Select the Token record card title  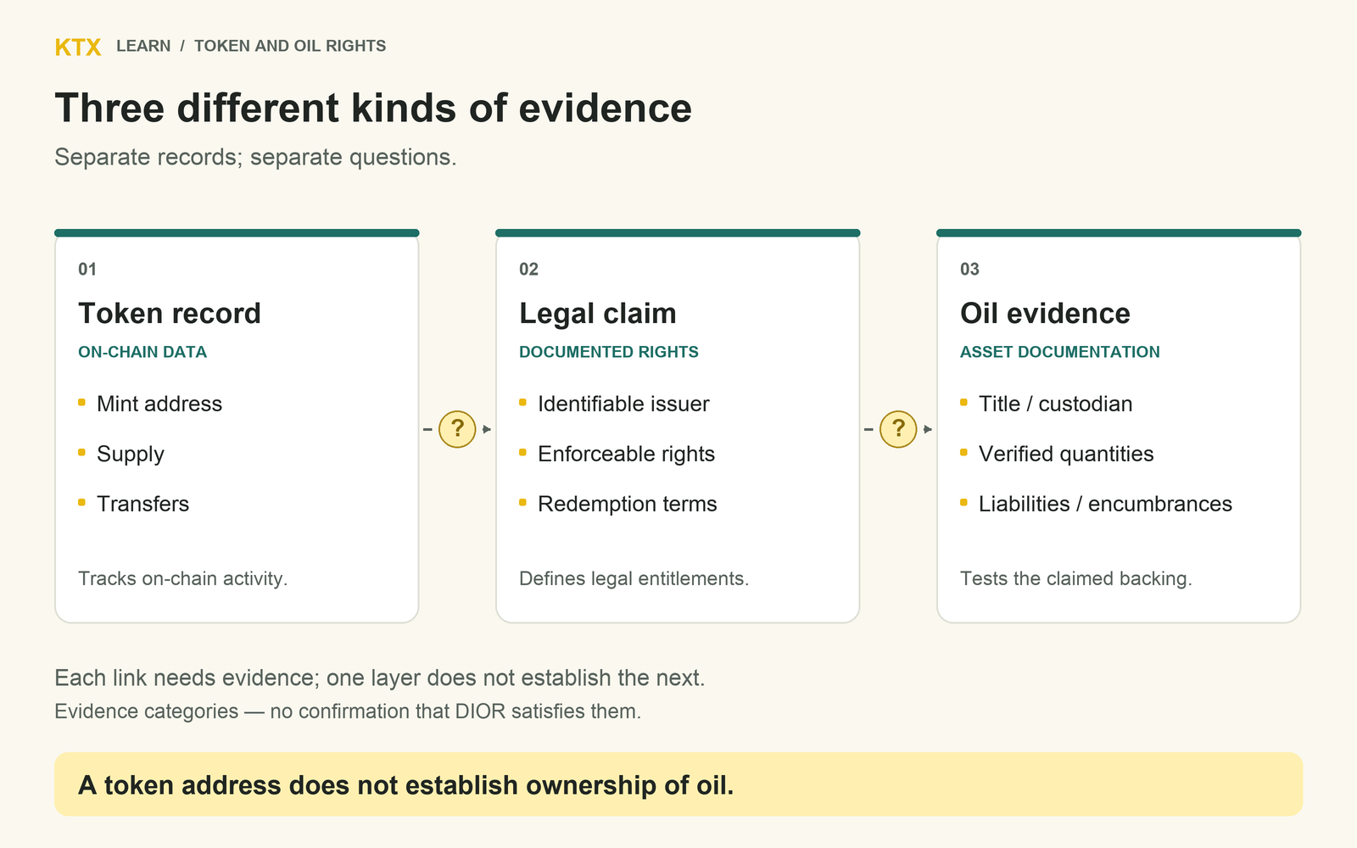pyautogui.click(x=170, y=313)
